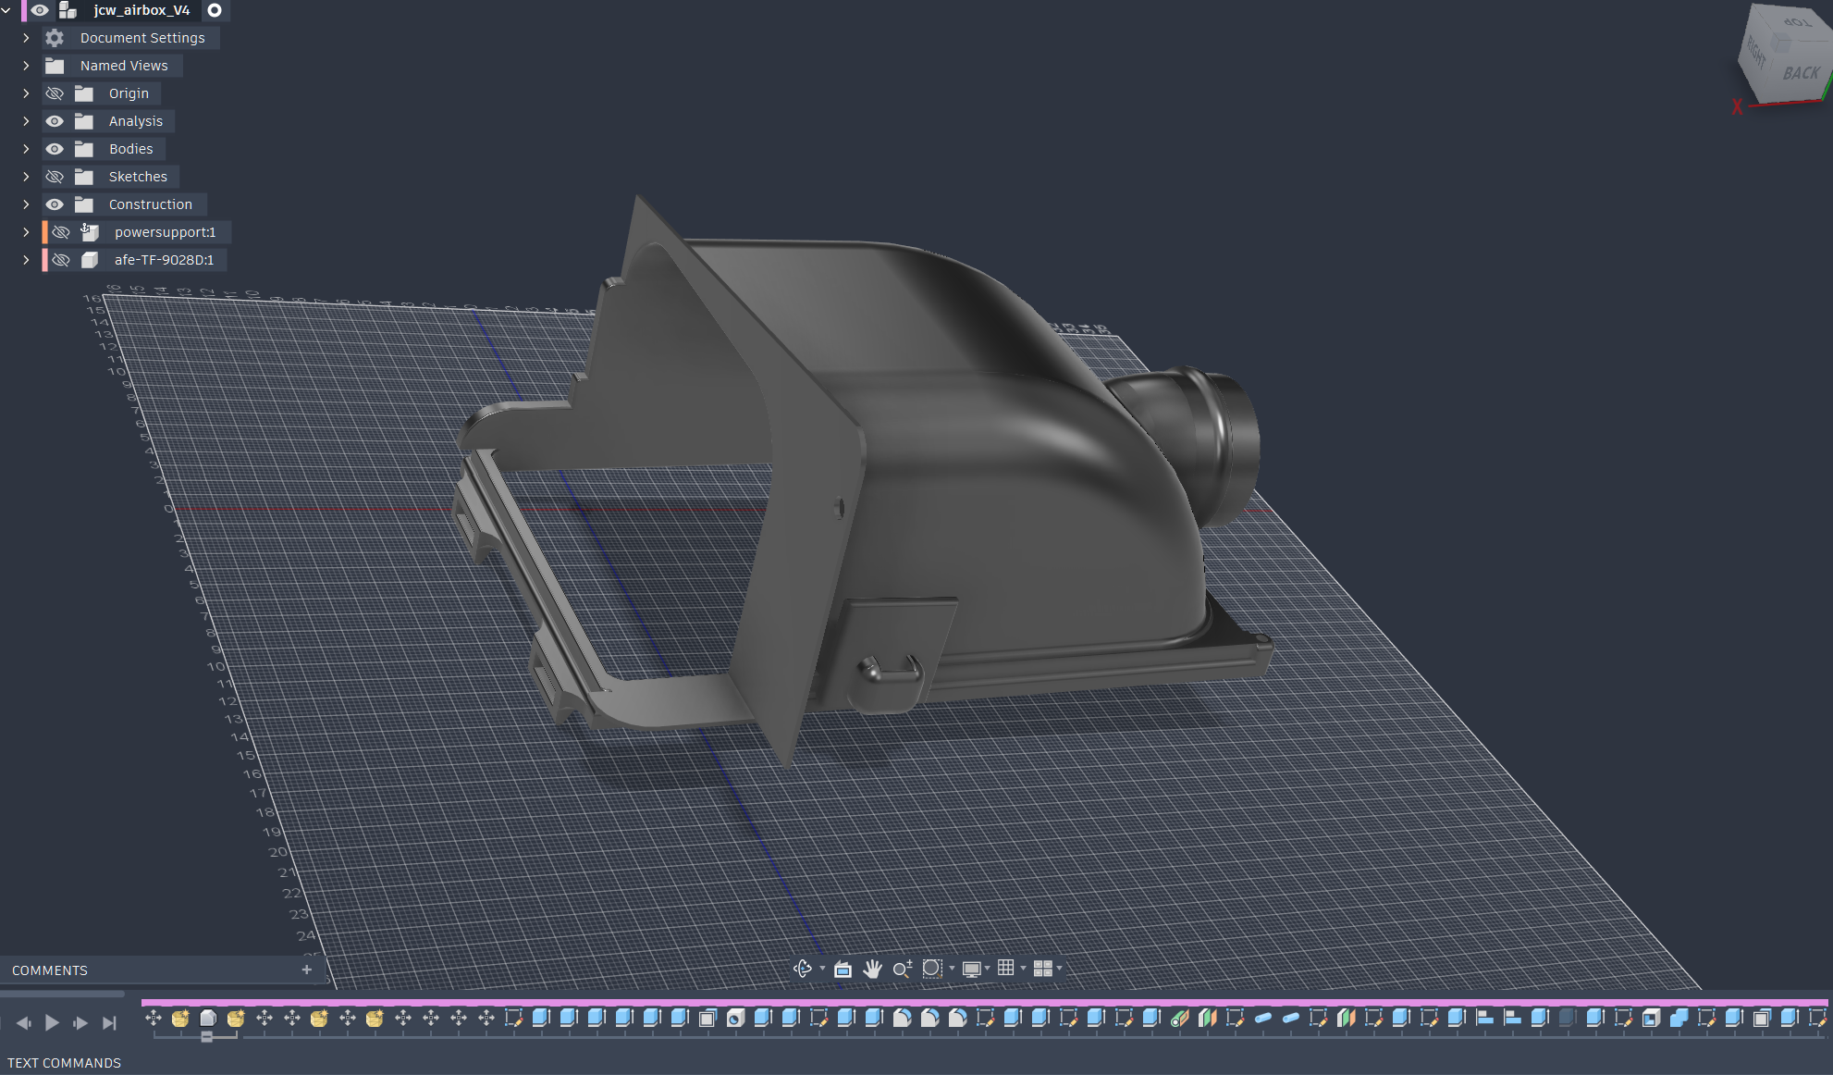Open Display Settings monitor icon
The height and width of the screenshot is (1075, 1833).
pos(971,969)
